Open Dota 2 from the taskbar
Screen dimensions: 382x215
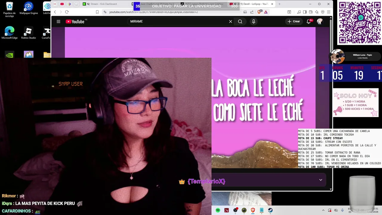(227, 210)
